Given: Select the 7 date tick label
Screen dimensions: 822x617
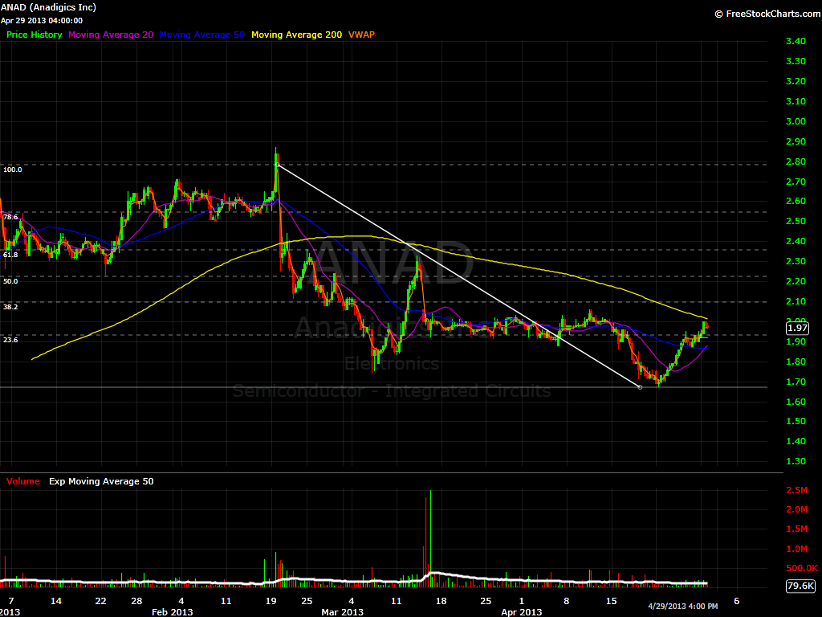Looking at the screenshot, I should pyautogui.click(x=11, y=601).
